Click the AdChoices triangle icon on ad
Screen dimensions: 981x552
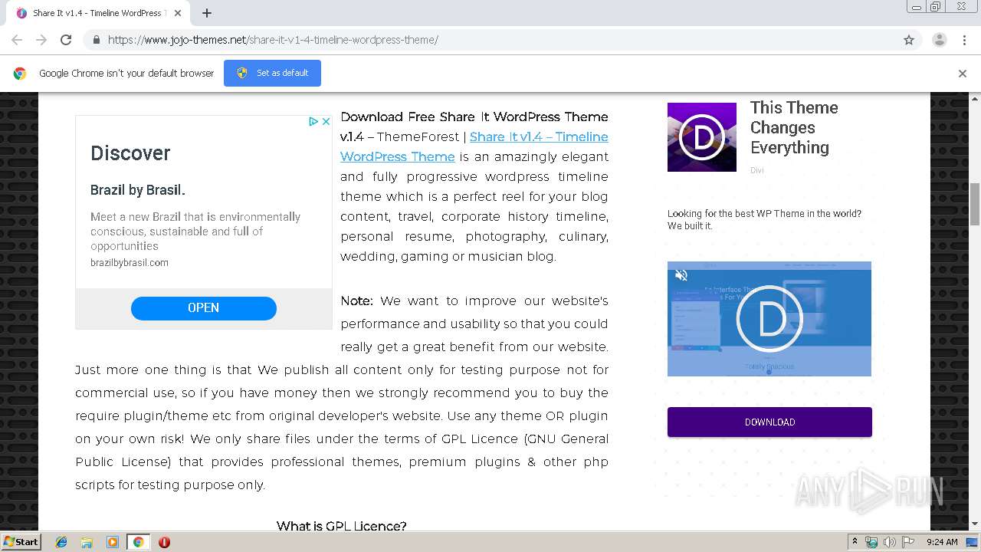pyautogui.click(x=313, y=121)
